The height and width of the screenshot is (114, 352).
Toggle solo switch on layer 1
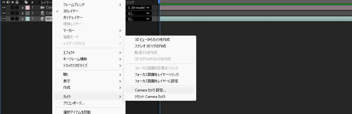point(12,7)
